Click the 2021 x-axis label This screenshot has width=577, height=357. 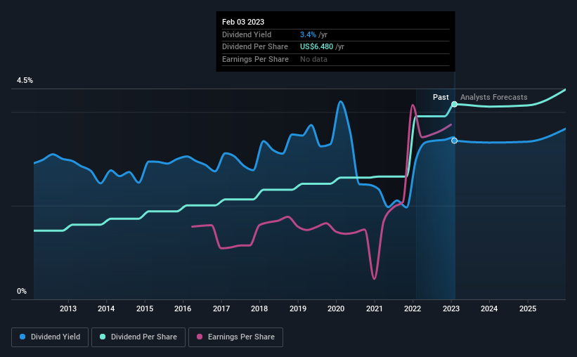coord(374,309)
